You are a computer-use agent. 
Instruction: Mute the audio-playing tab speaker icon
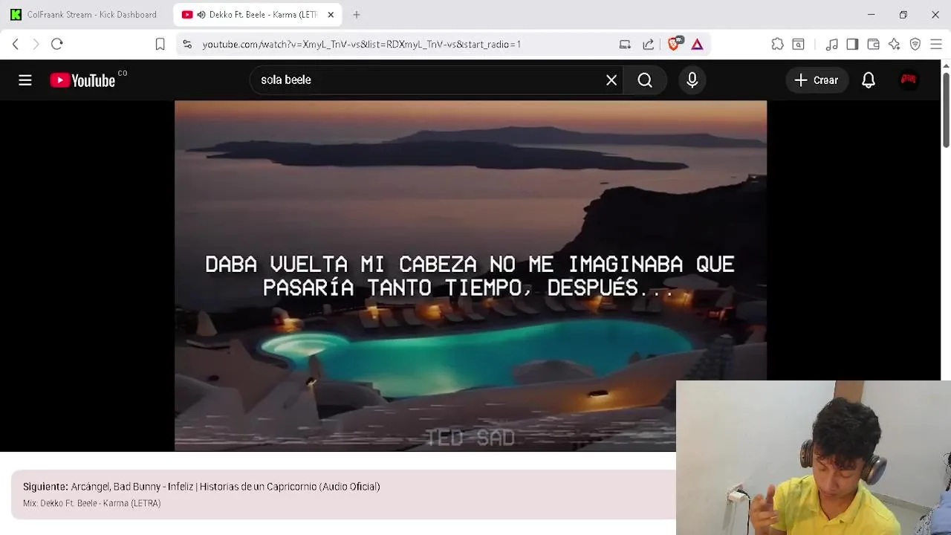point(201,15)
